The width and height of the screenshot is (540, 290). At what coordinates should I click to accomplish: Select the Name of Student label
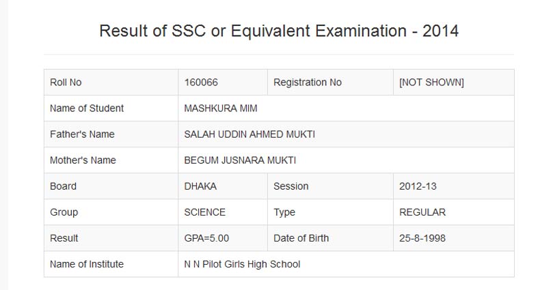pos(87,108)
